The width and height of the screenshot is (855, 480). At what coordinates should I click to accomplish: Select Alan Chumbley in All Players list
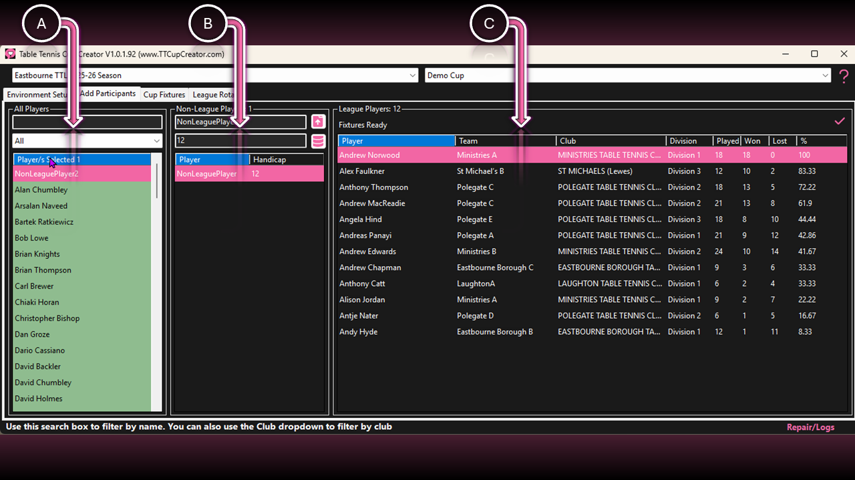coord(82,190)
